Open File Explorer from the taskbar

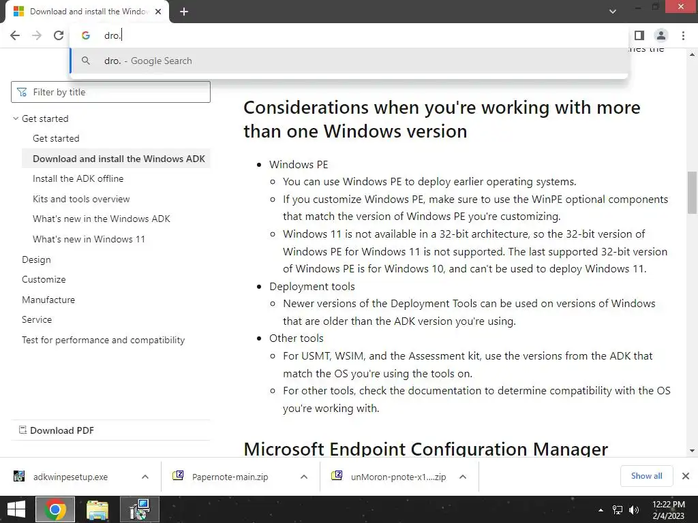[97, 509]
